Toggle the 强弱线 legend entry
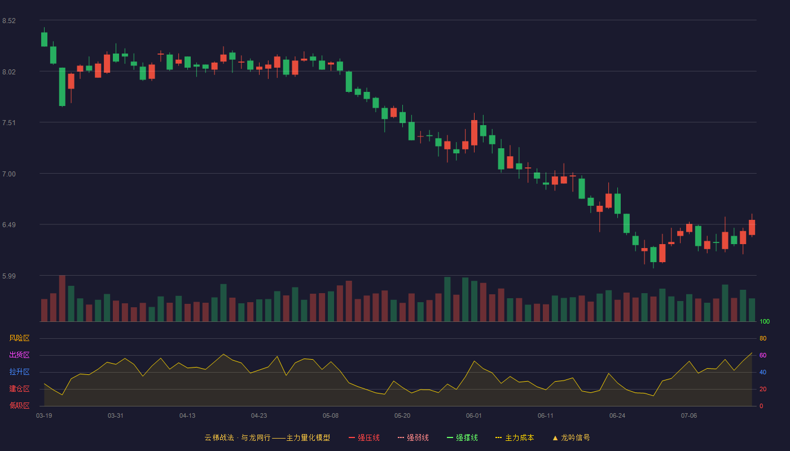The width and height of the screenshot is (790, 451). [x=413, y=437]
